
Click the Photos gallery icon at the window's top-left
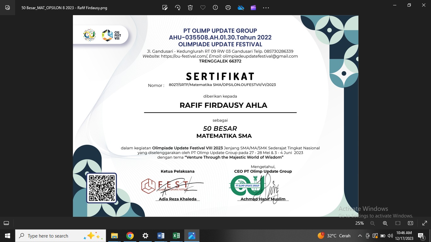(8, 8)
